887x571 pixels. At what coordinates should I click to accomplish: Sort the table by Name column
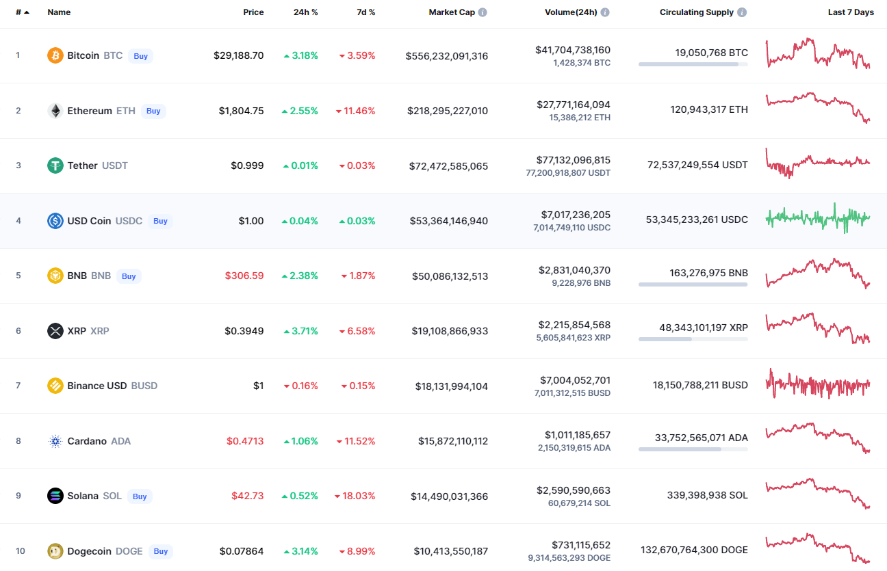tap(59, 12)
